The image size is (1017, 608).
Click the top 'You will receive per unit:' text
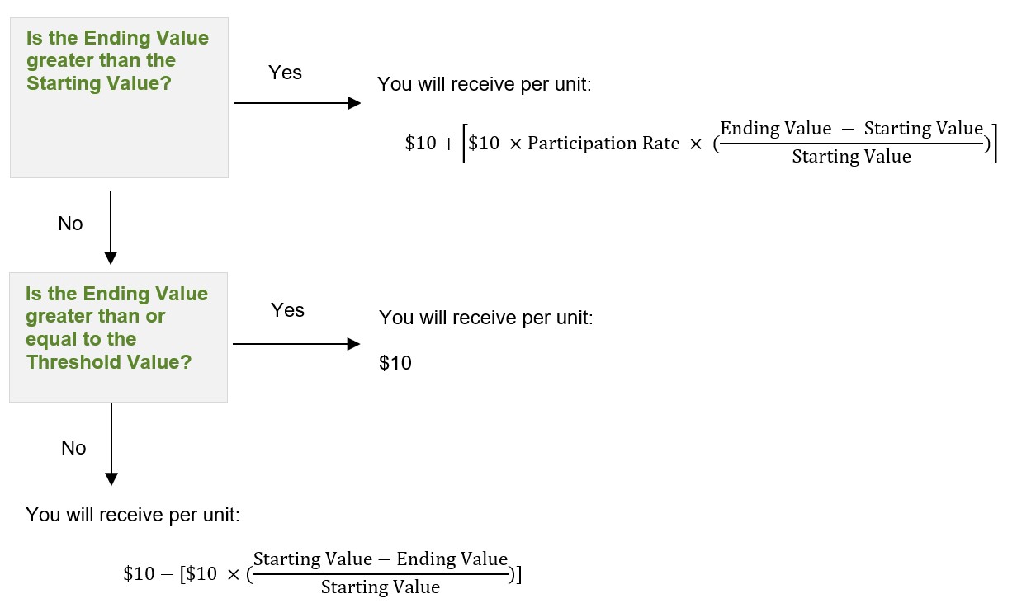[x=485, y=84]
